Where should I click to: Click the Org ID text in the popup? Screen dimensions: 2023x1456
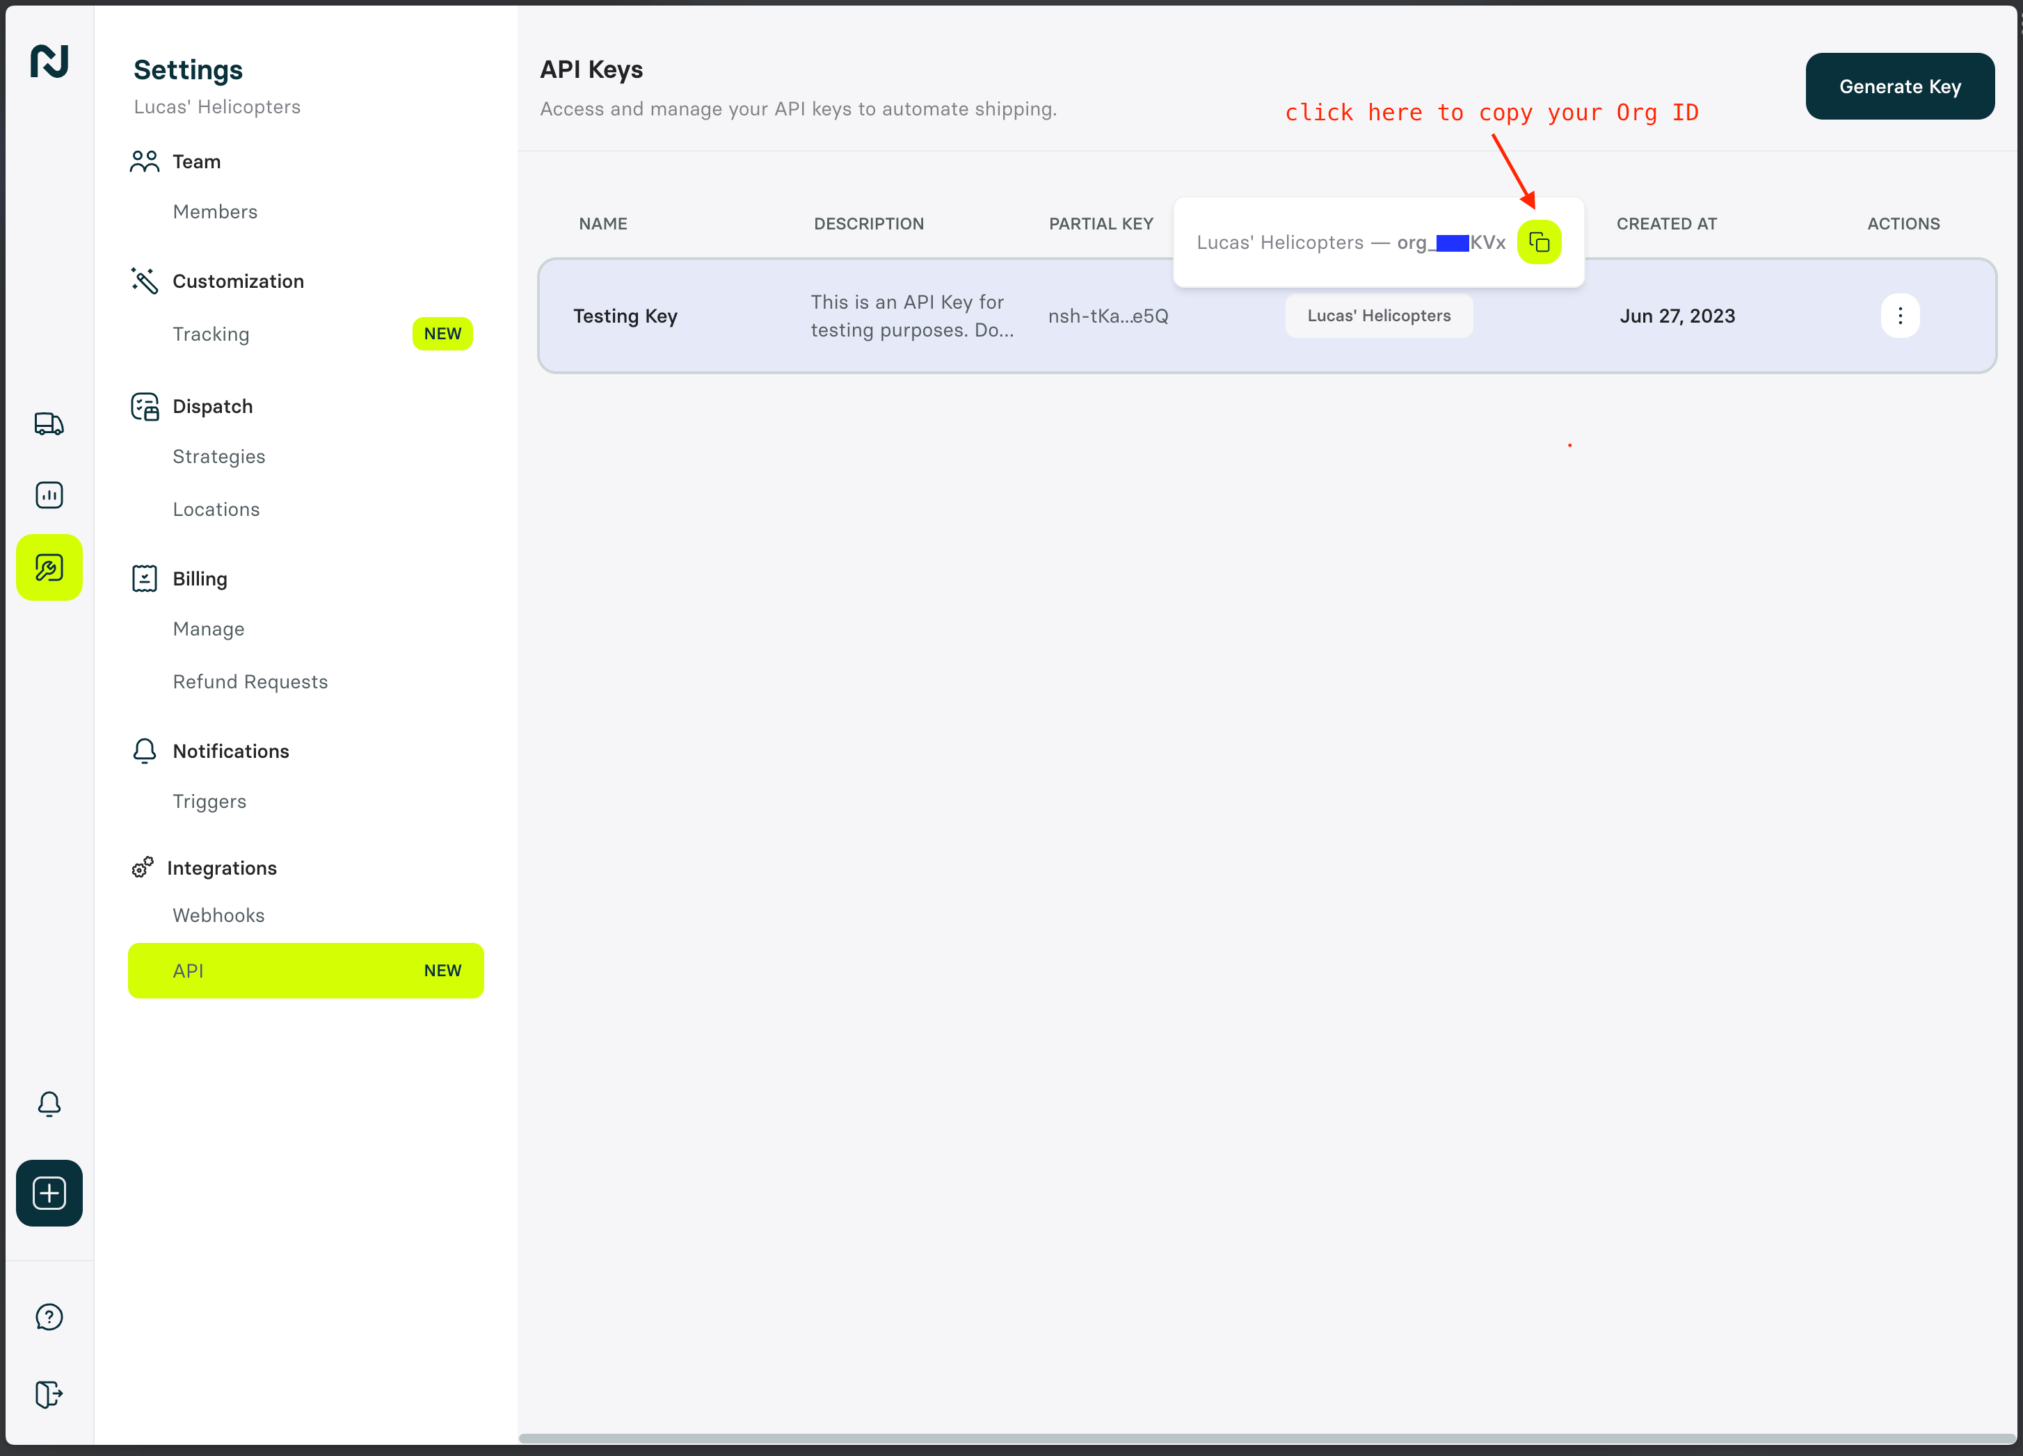[x=1451, y=243]
